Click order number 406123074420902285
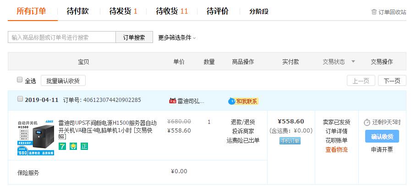 [x=112, y=100]
